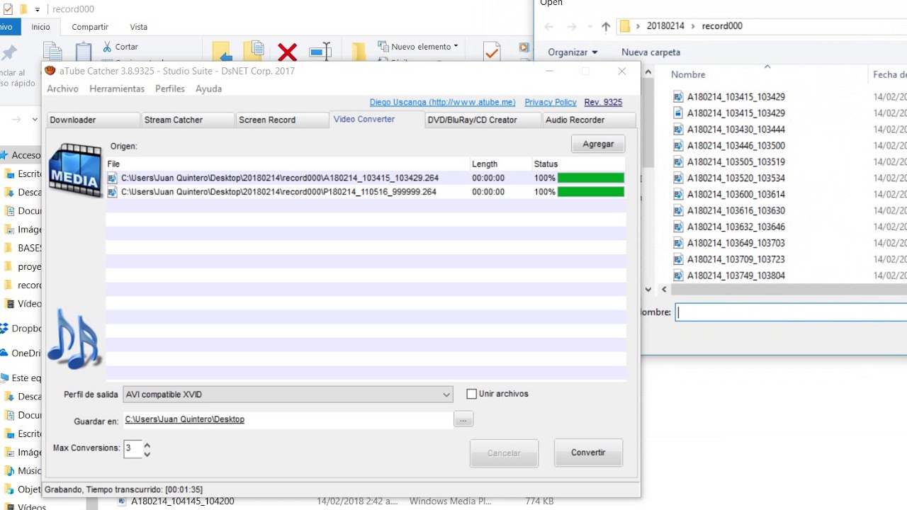Click the Forward arrow in Open dialog
The width and height of the screenshot is (907, 510).
click(x=573, y=26)
